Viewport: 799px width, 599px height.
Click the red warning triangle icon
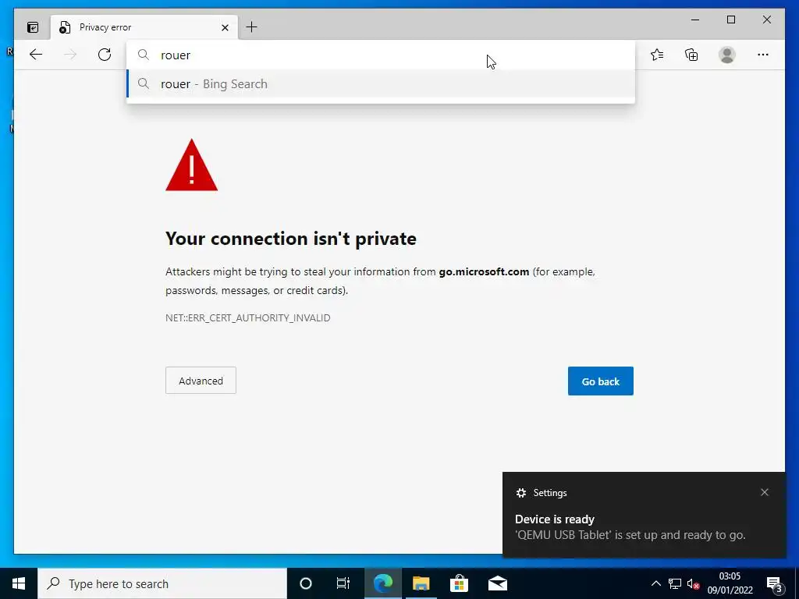[x=192, y=165]
